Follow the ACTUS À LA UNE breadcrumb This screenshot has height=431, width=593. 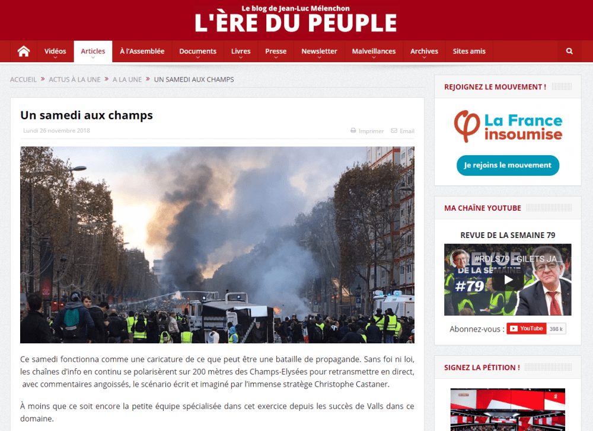75,80
